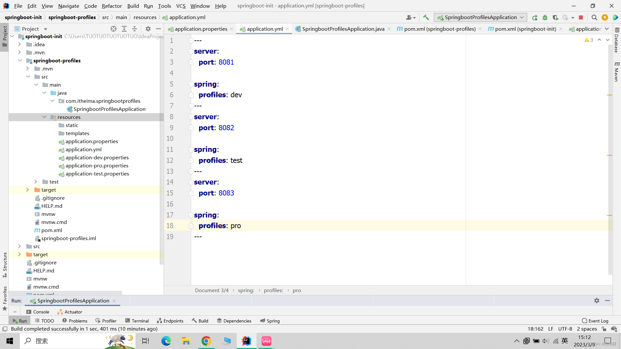The image size is (621, 349).
Task: Open the Maven tool window
Action: click(616, 71)
